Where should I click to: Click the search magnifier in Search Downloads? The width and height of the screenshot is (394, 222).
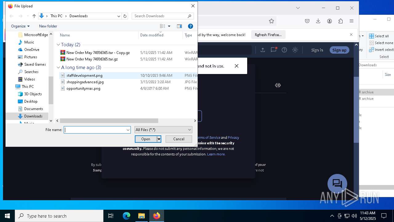pos(190,16)
